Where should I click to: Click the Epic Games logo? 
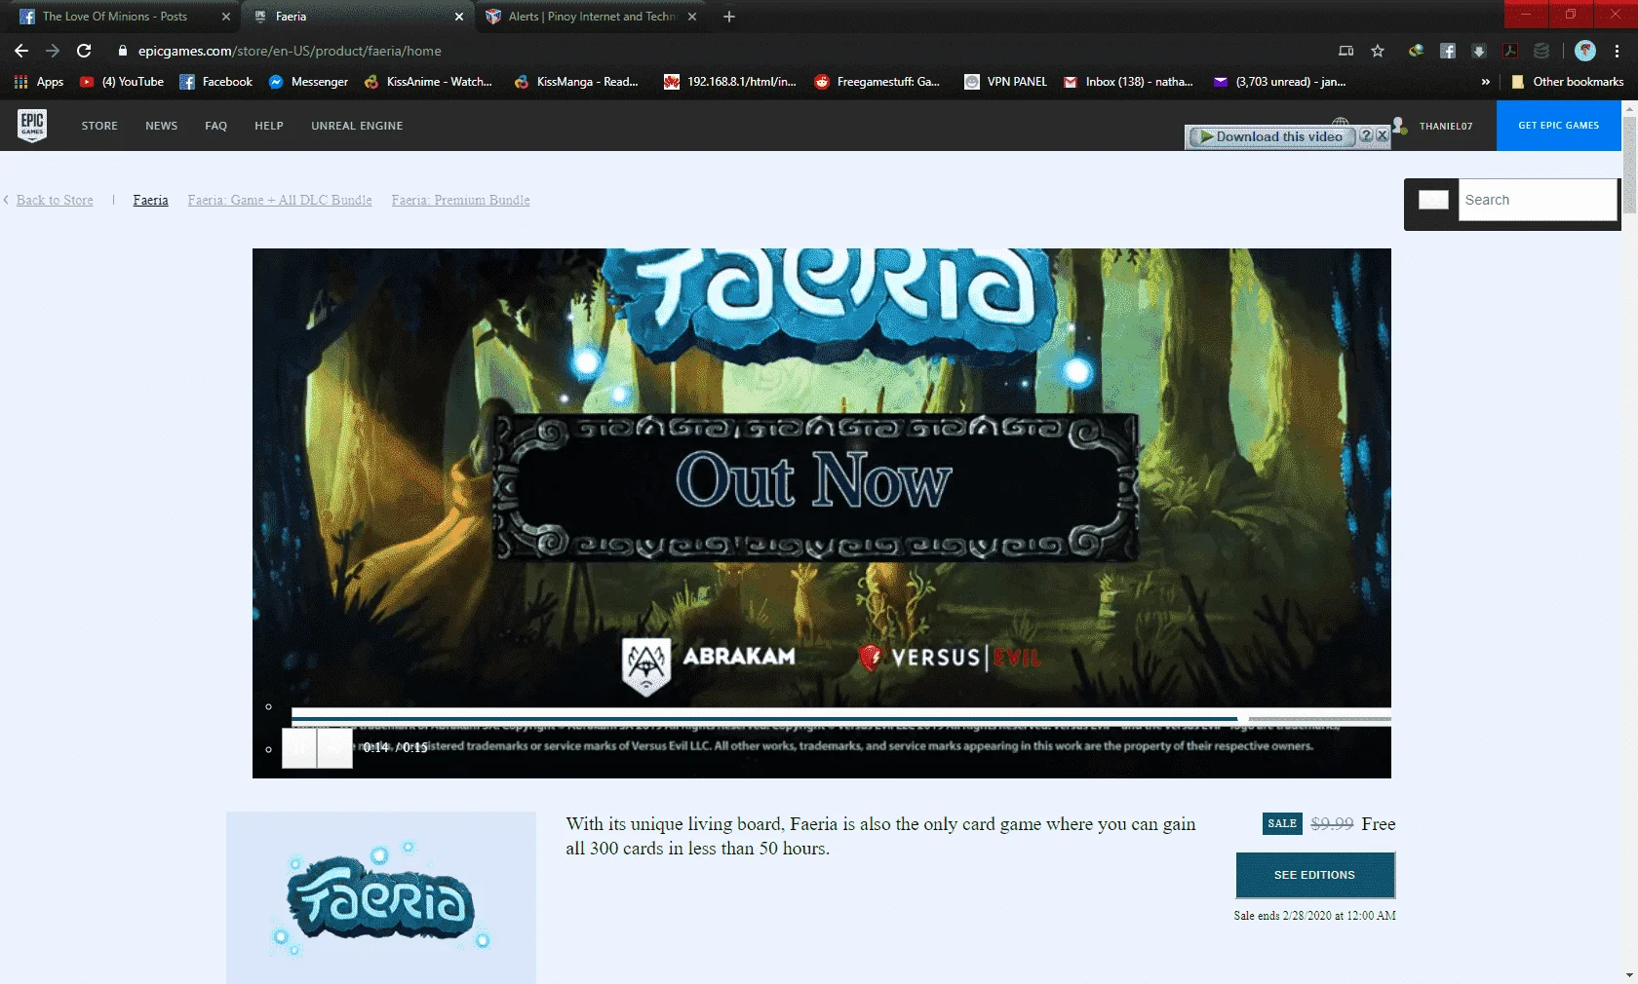pyautogui.click(x=32, y=125)
